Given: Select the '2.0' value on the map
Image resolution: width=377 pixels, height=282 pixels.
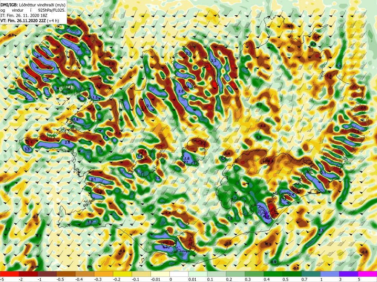Looking at the screenshot, I should pos(99,192).
